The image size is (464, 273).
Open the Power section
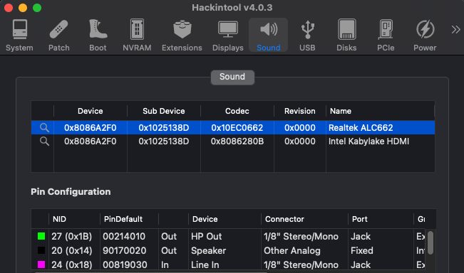pyautogui.click(x=425, y=36)
